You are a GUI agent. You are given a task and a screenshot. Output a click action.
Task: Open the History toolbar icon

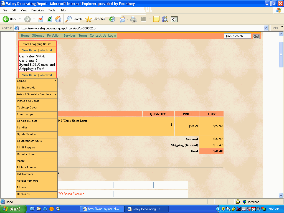(112, 19)
